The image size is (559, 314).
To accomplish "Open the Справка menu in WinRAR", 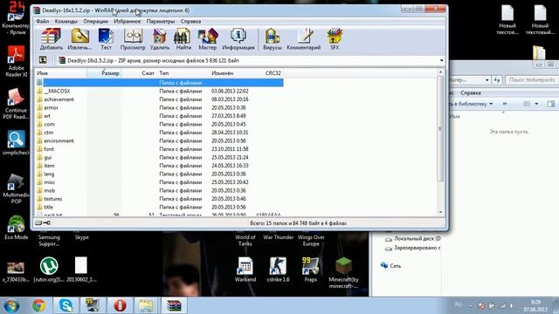I will pyautogui.click(x=190, y=21).
